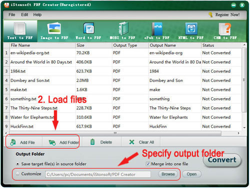The height and width of the screenshot is (189, 250).
Task: Select the Customize output folder radio button
Action: point(17,174)
